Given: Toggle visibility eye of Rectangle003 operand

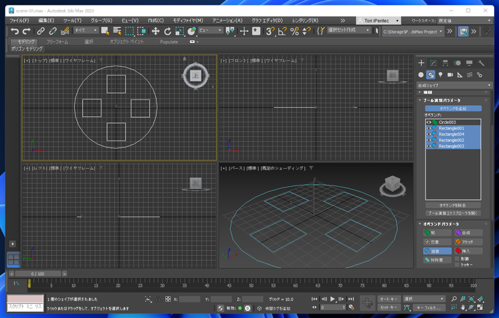Looking at the screenshot, I should click(429, 146).
